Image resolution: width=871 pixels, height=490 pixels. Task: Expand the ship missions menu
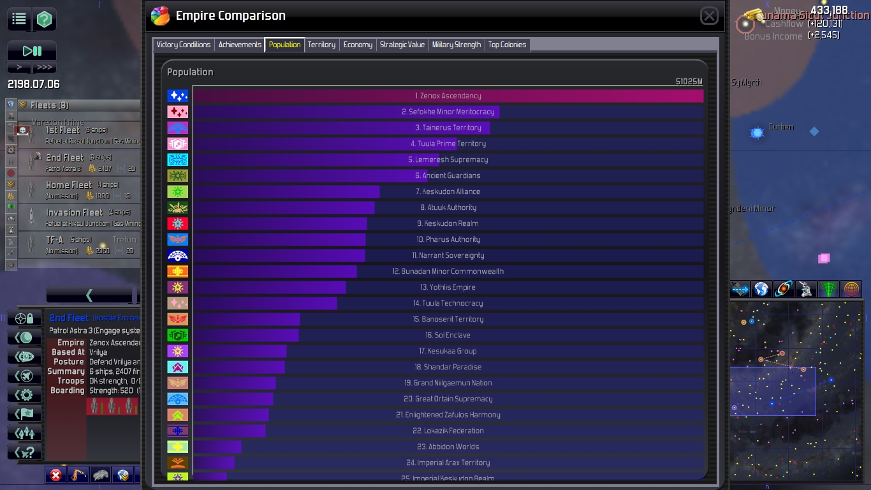[x=25, y=356]
